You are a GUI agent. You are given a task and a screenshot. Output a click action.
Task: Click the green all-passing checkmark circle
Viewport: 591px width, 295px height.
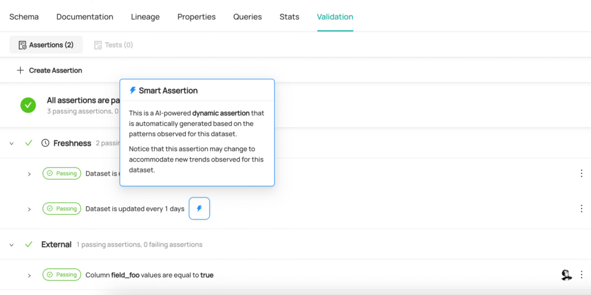click(x=28, y=105)
